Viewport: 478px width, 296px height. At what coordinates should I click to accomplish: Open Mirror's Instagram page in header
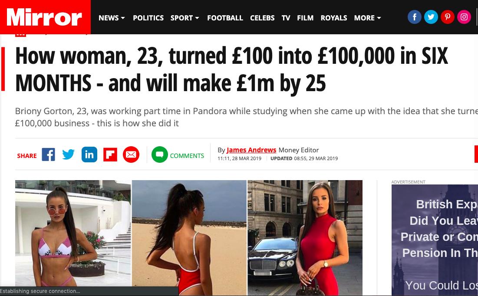pos(464,17)
